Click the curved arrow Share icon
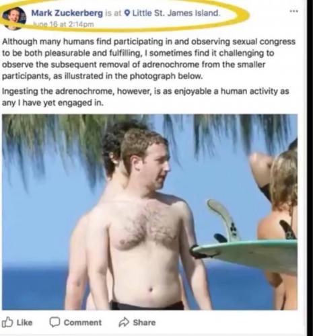 [x=124, y=323]
